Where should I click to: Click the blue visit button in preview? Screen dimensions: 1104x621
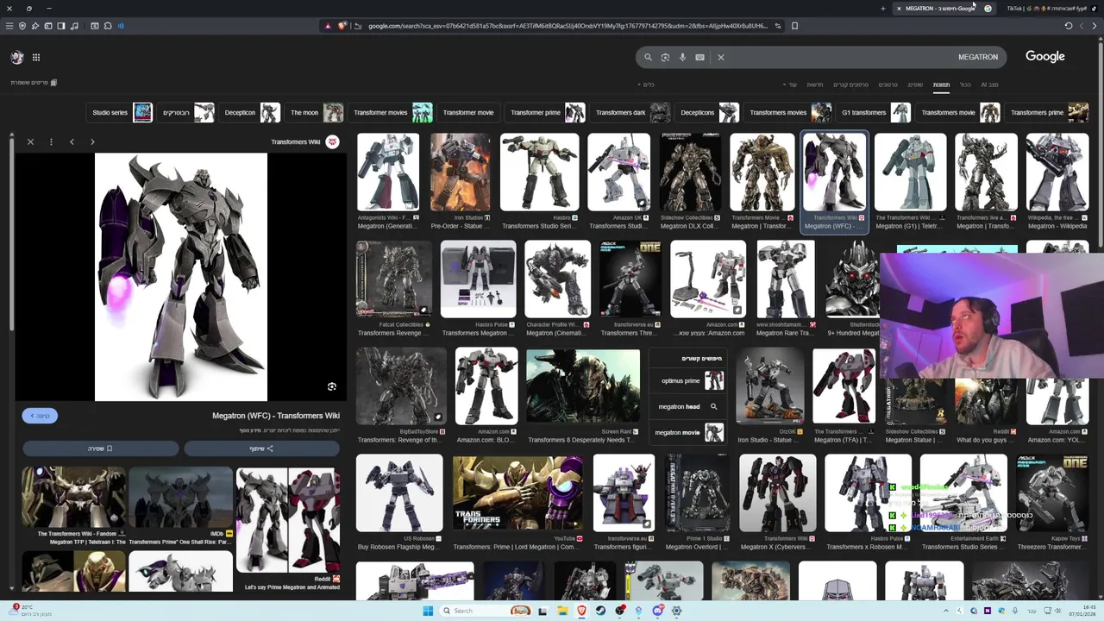(x=41, y=416)
